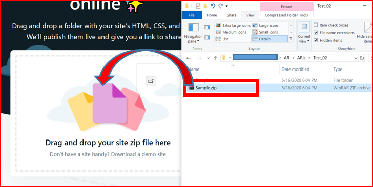Expand the layout gallery more arrow

(x=291, y=39)
